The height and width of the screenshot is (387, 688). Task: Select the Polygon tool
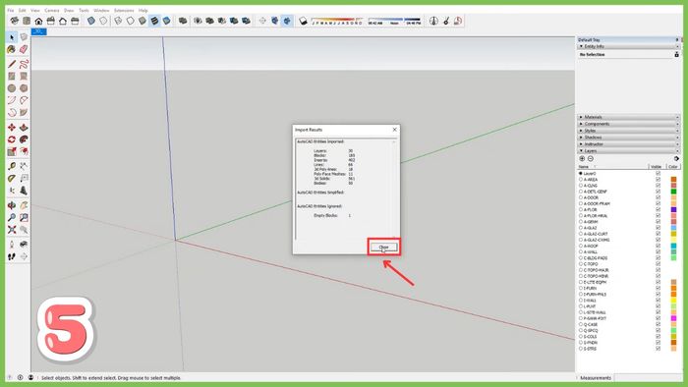pos(24,88)
